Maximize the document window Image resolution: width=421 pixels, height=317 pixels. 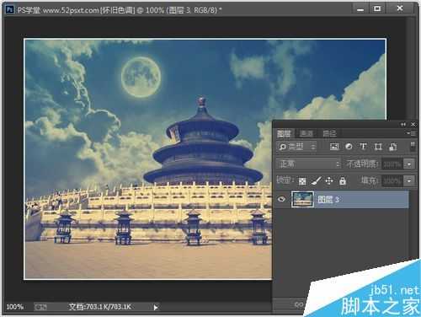[x=377, y=9]
